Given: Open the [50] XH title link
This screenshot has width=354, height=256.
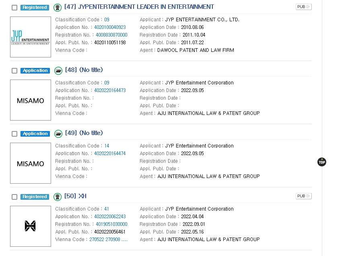Looking at the screenshot, I should click(75, 196).
